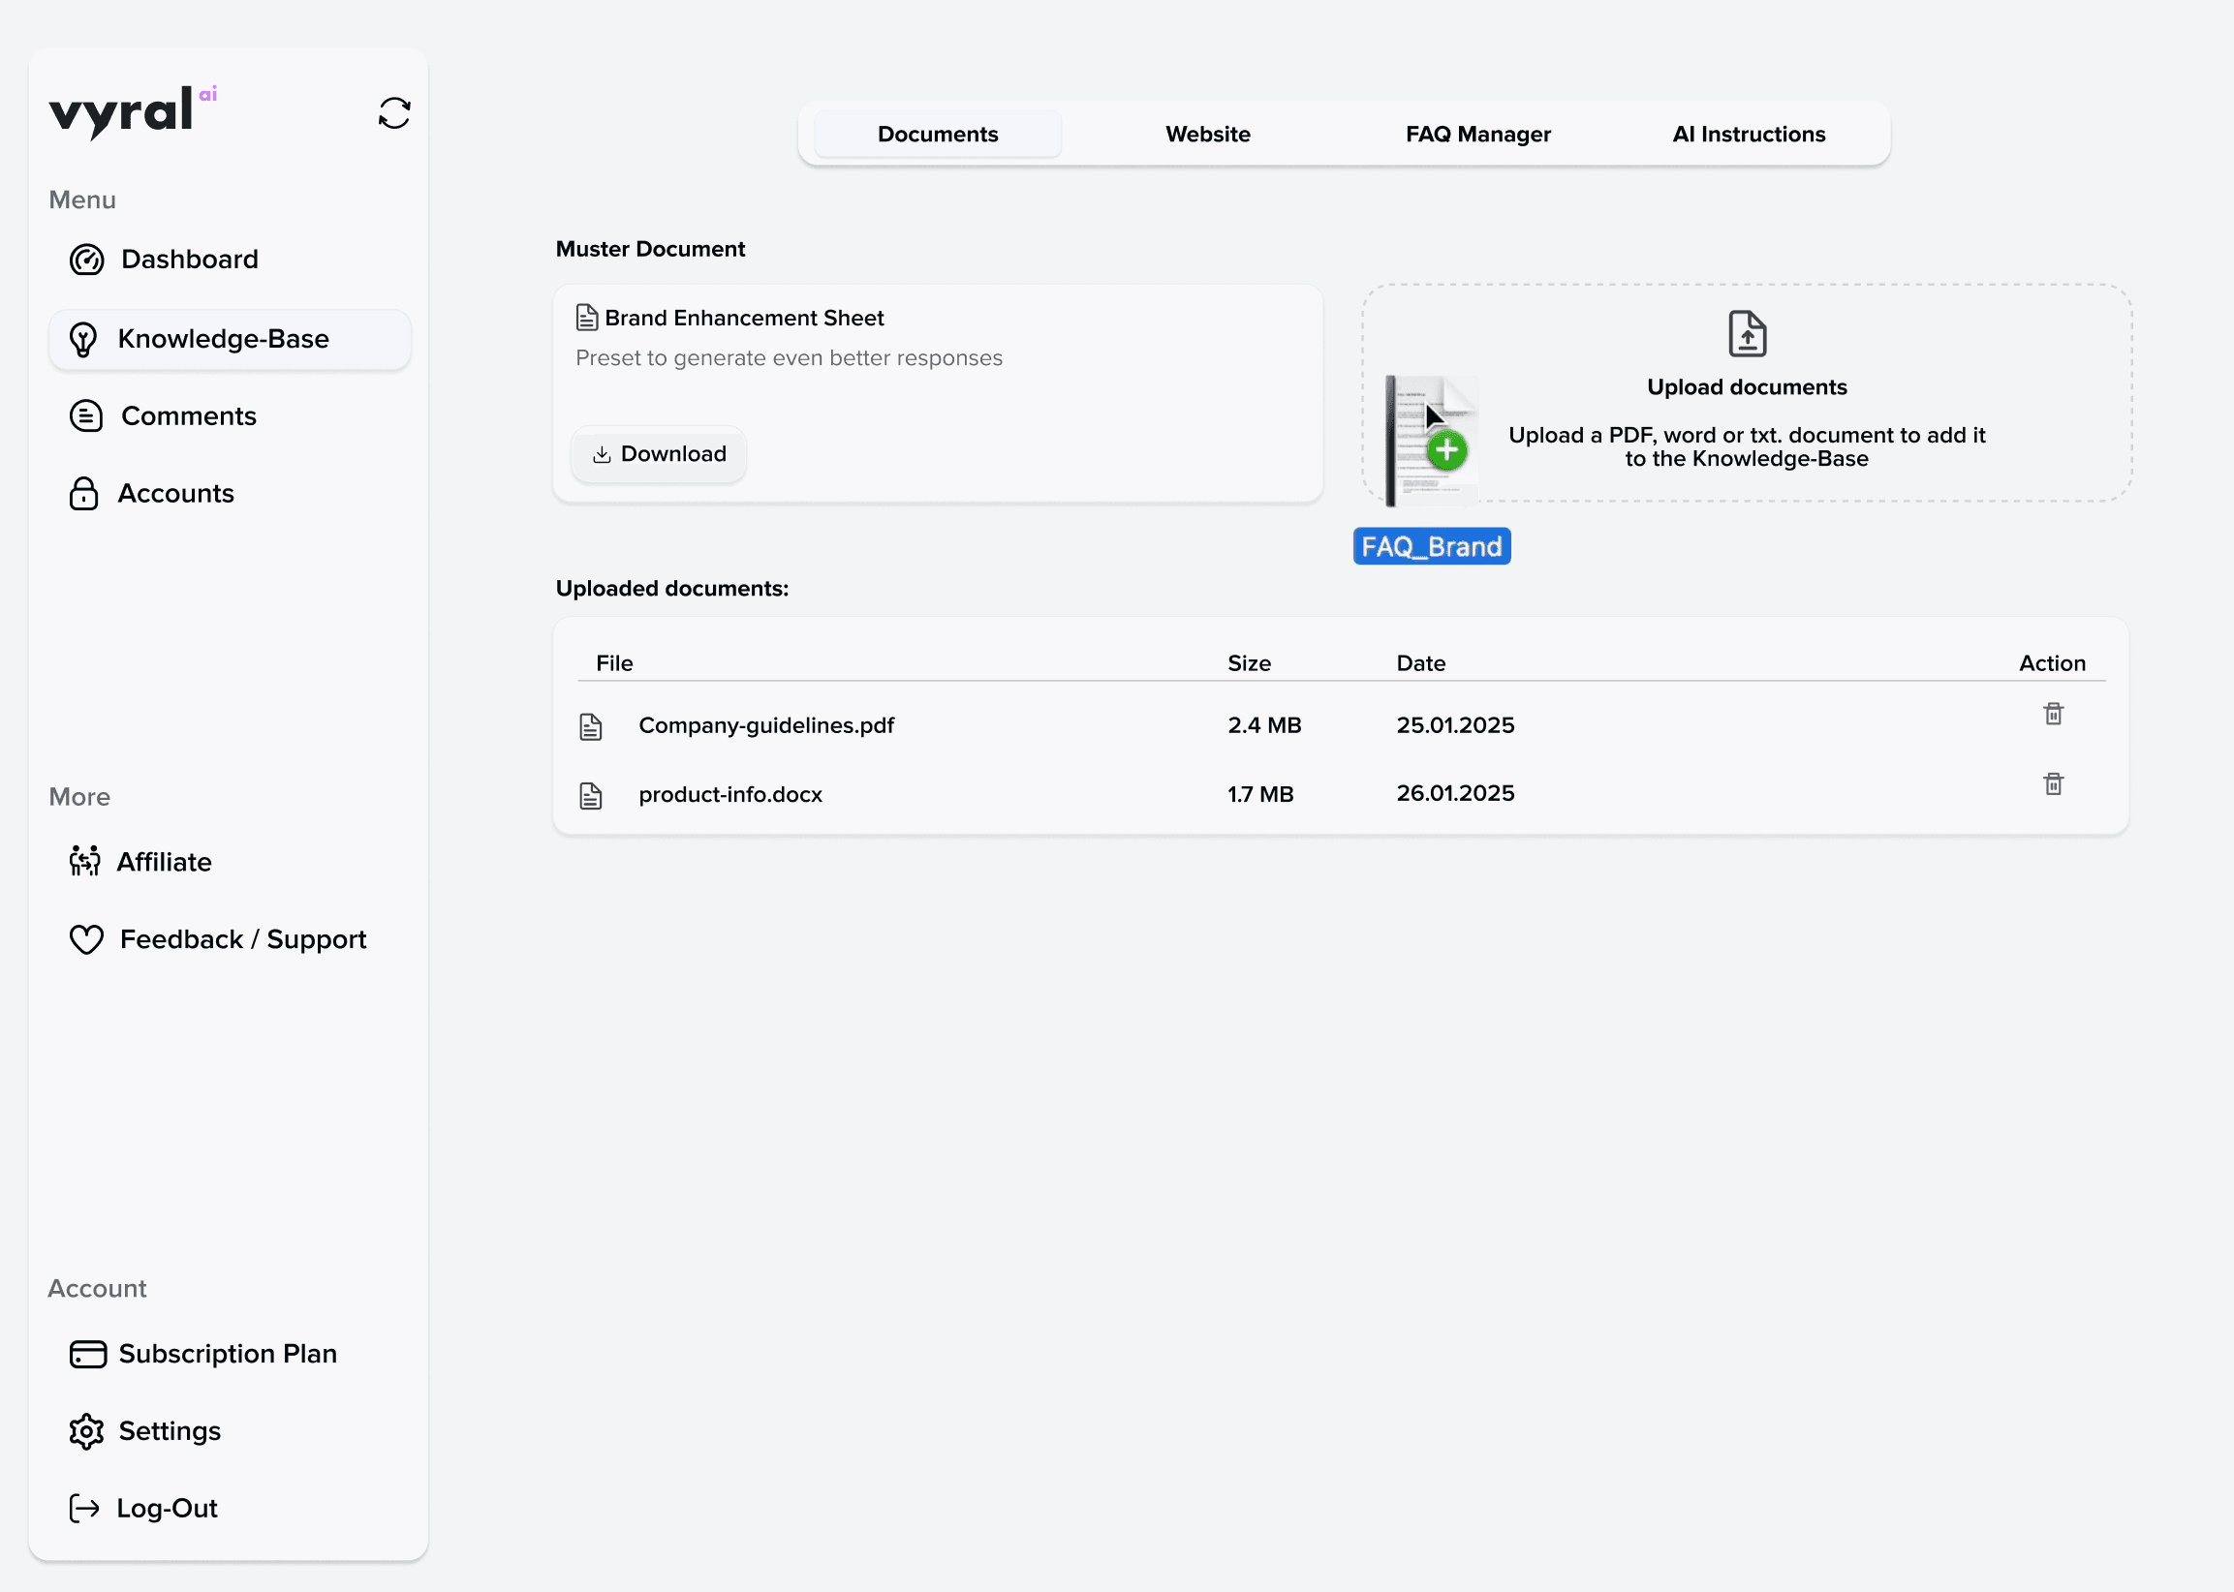2234x1592 pixels.
Task: Switch to the Website tab
Action: [1207, 135]
